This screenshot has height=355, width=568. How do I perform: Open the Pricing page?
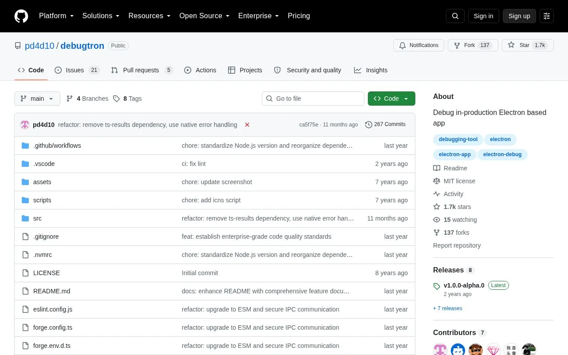click(299, 16)
